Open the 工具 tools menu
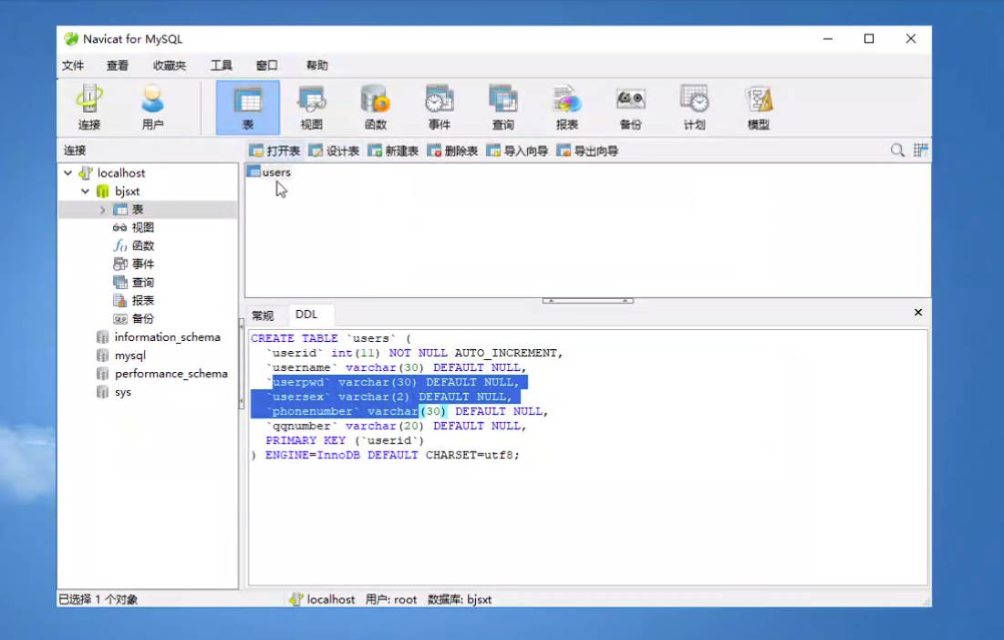Viewport: 1004px width, 640px height. pyautogui.click(x=222, y=66)
